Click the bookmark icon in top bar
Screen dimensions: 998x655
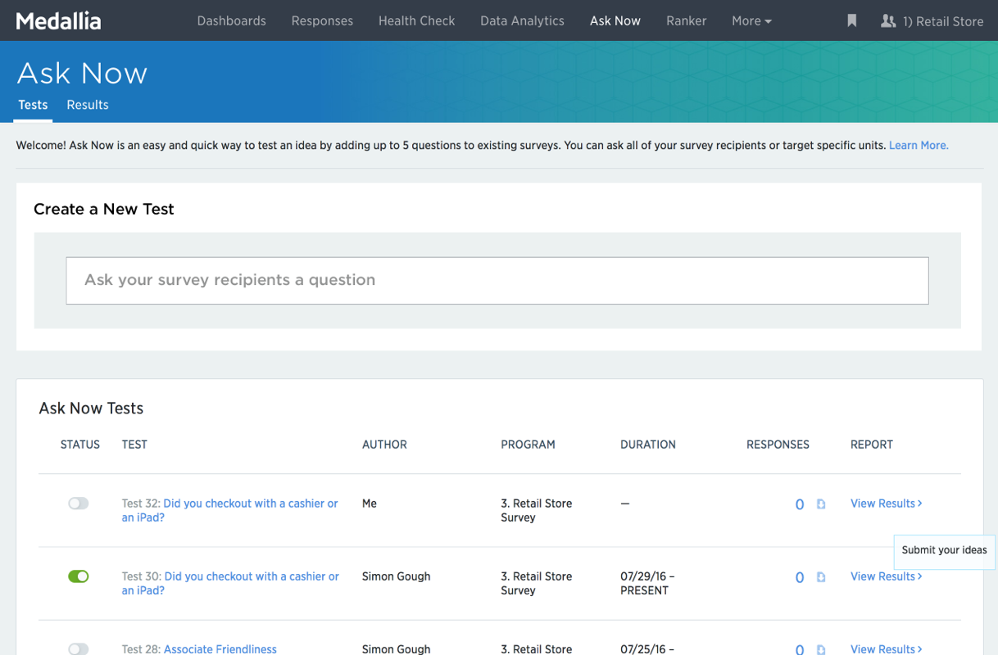852,21
